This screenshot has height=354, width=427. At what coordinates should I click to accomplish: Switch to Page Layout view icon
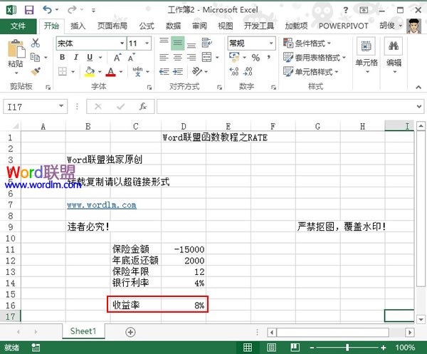click(x=271, y=348)
